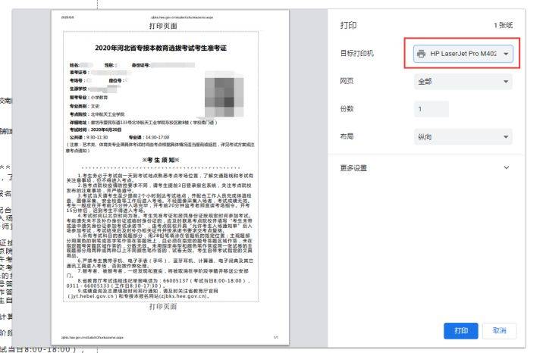The image size is (546, 353).
Task: Click the 布局 label
Action: tap(347, 136)
